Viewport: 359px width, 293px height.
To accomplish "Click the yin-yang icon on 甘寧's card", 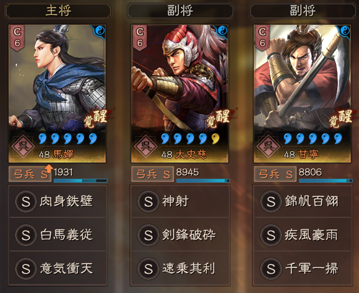I will point(345,31).
